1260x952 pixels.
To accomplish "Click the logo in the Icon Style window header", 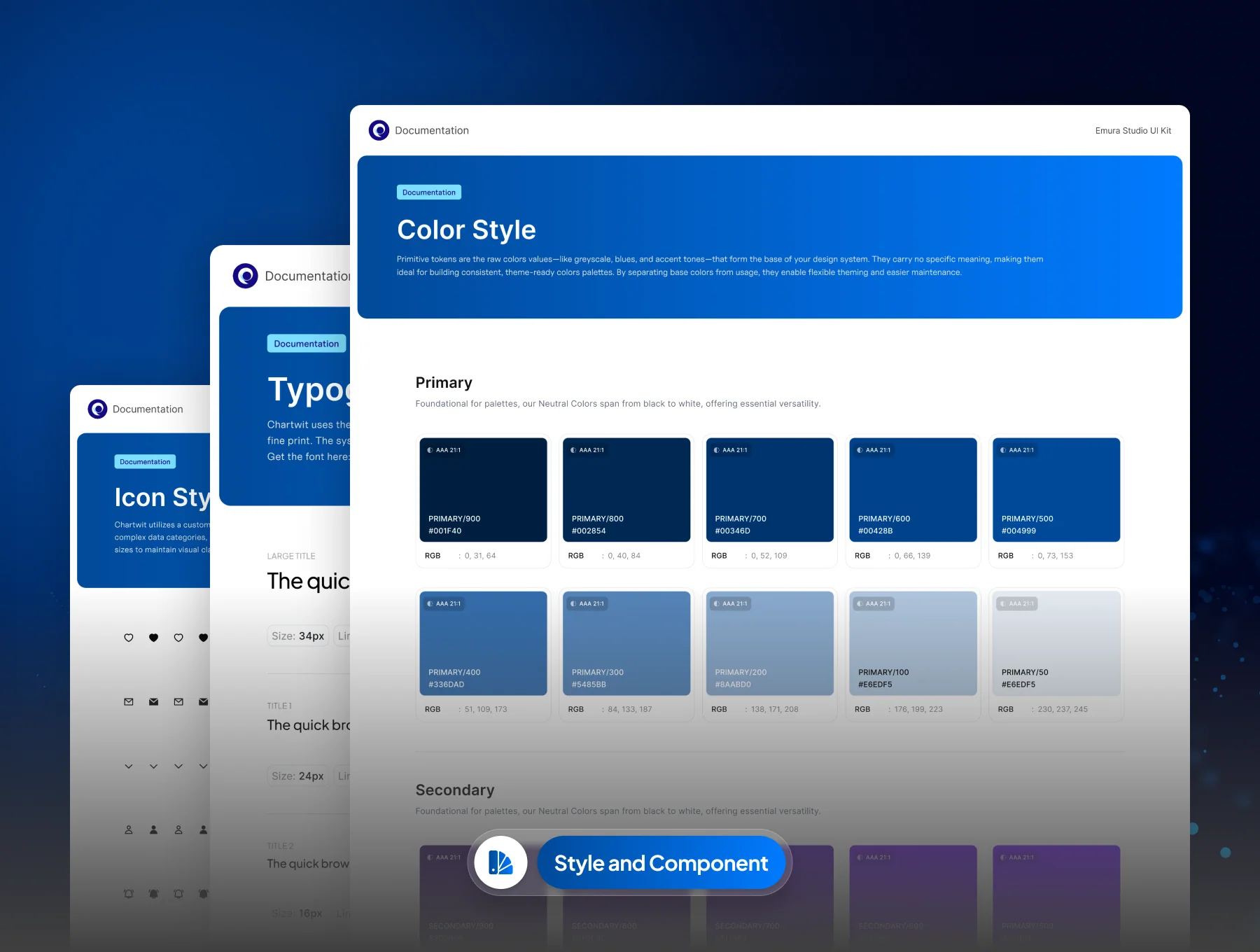I will pos(97,409).
